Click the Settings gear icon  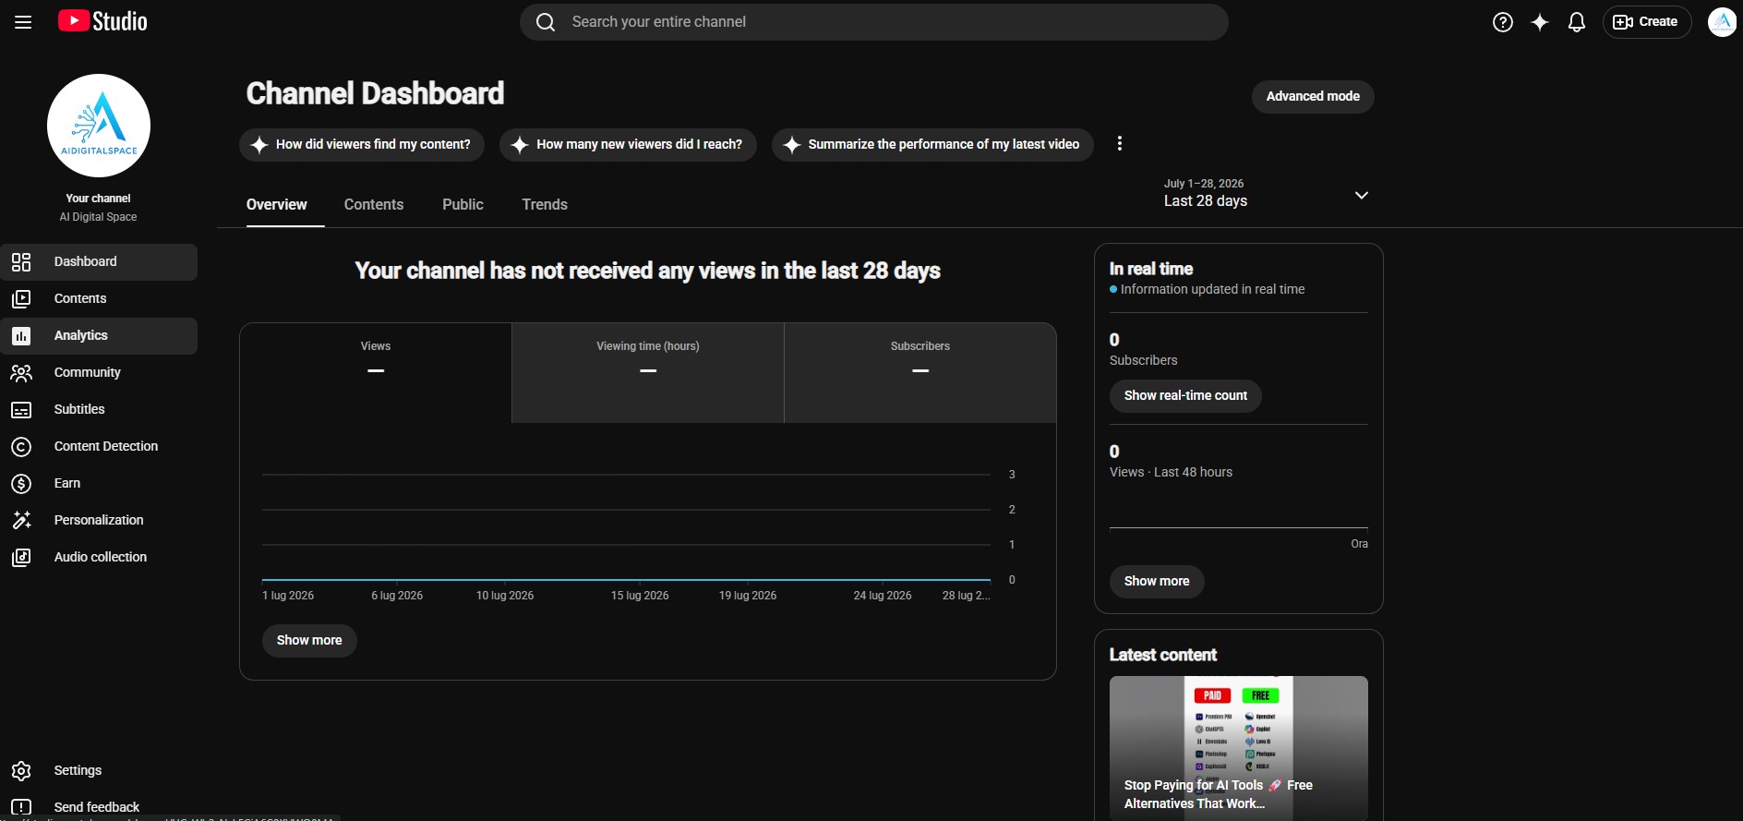[x=21, y=770]
